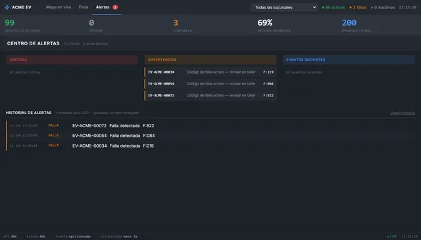The width and height of the screenshot is (421, 240).
Task: Click Fuente api/consume in status bar
Action: pos(73,237)
